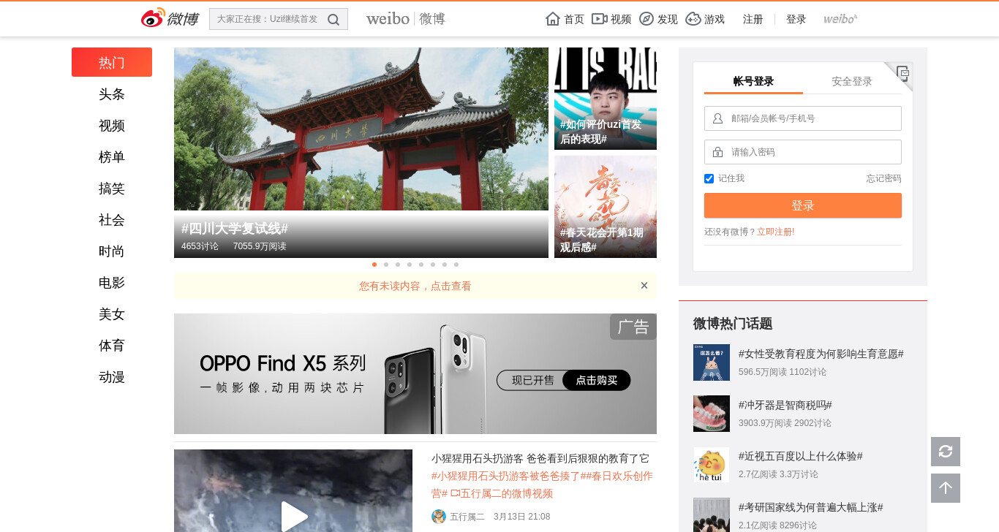Viewport: 999px width, 532px height.
Task: Select the second carousel dot
Action: tap(386, 265)
